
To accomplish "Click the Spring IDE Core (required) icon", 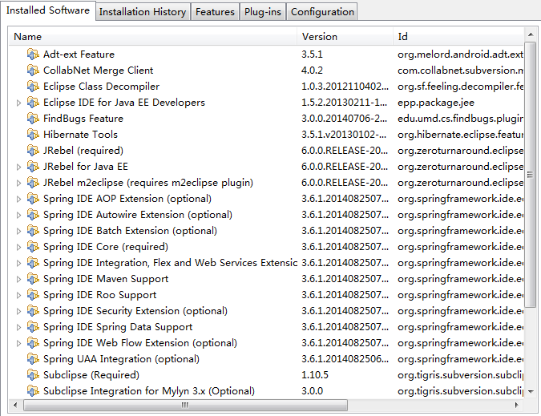I will 33,247.
